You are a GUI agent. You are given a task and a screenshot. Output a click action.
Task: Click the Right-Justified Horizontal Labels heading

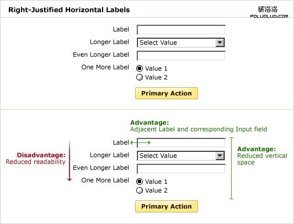click(x=69, y=10)
